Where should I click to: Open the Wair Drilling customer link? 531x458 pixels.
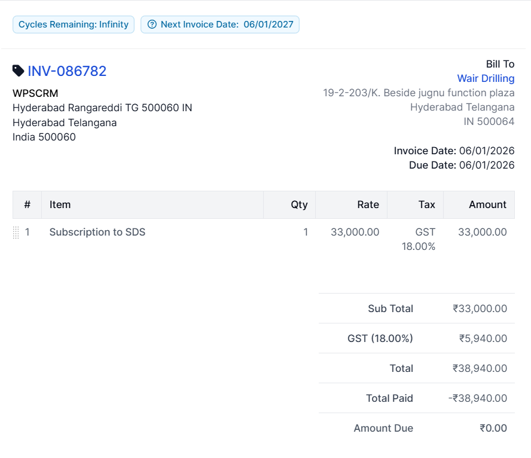486,78
